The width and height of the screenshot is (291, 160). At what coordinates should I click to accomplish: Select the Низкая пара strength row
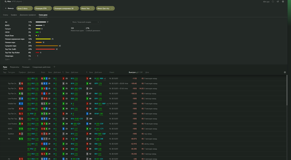[x=24, y=42]
